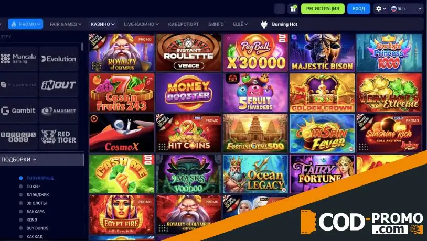Pick the iNOUT provider logo
This screenshot has width=427, height=241.
59,85
